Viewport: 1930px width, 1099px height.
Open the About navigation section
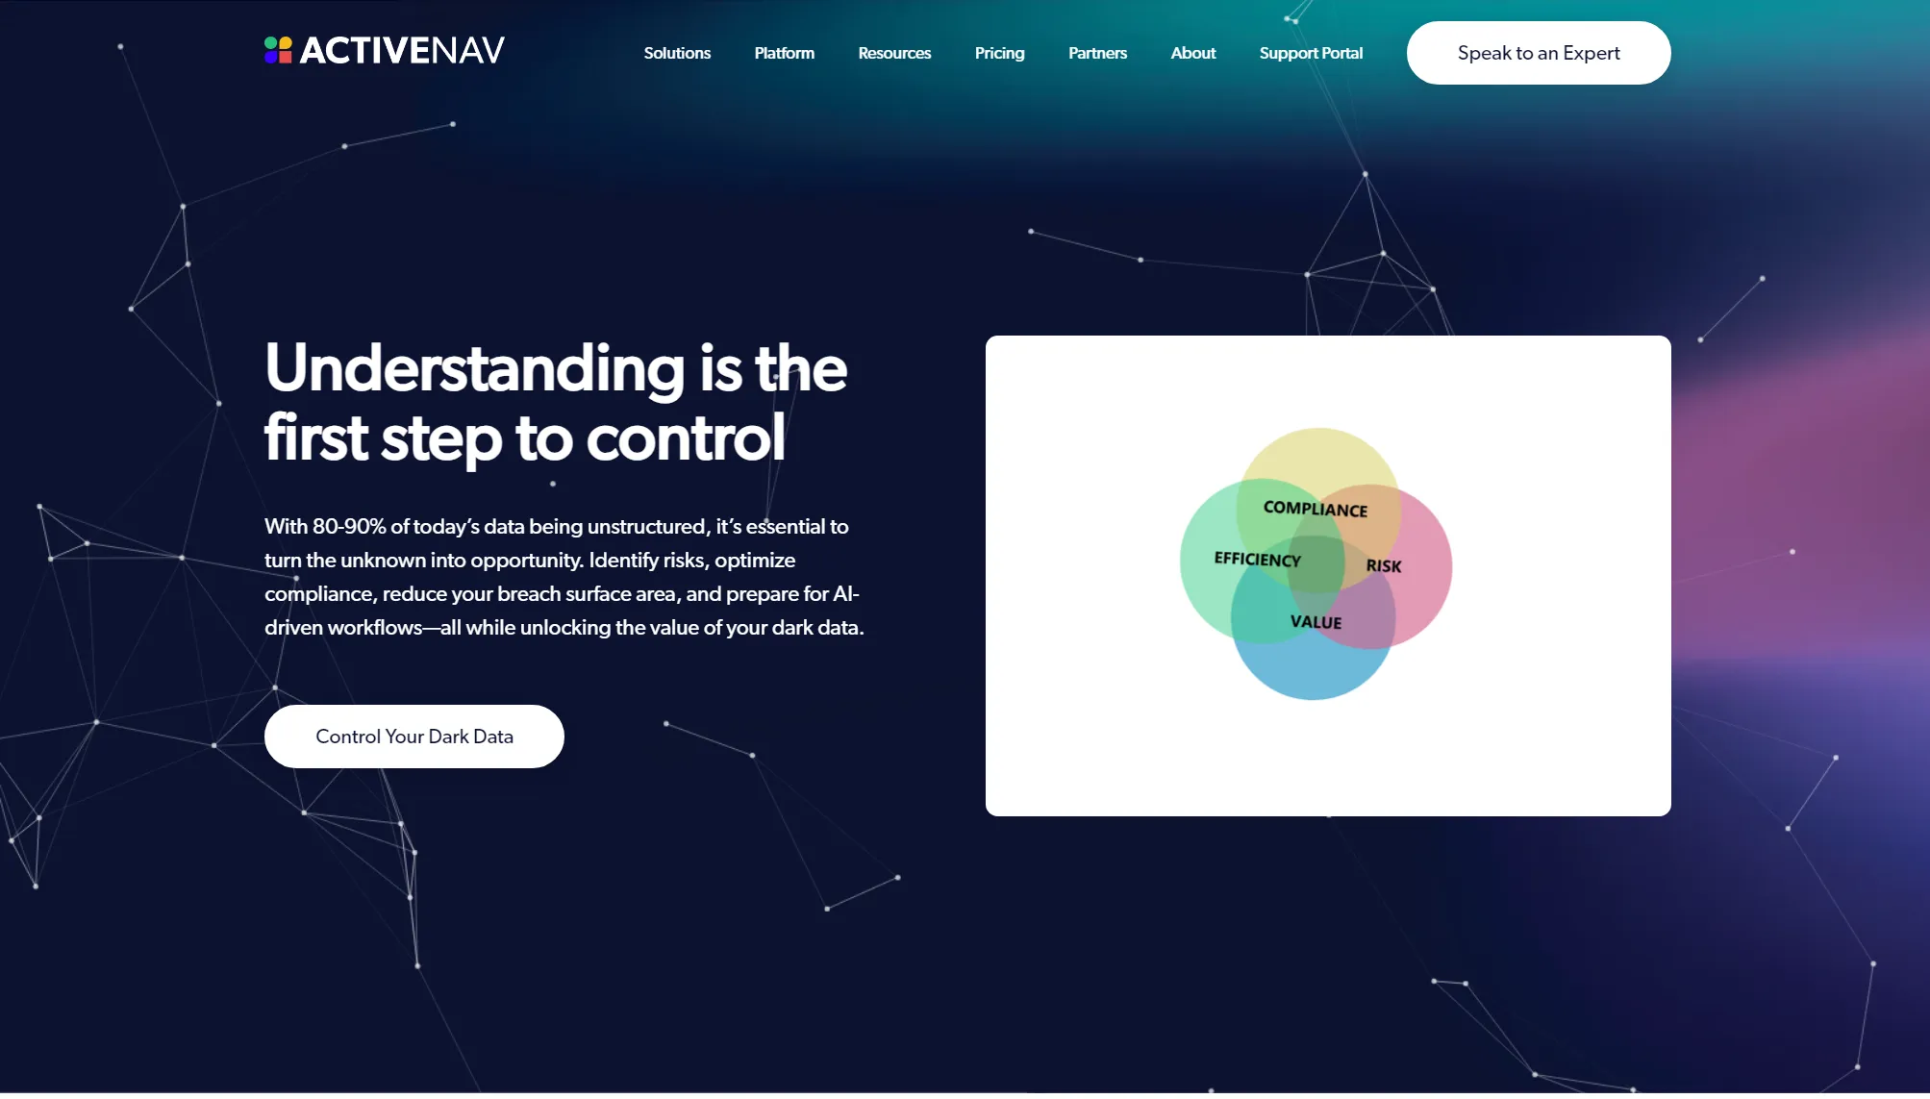click(1191, 53)
